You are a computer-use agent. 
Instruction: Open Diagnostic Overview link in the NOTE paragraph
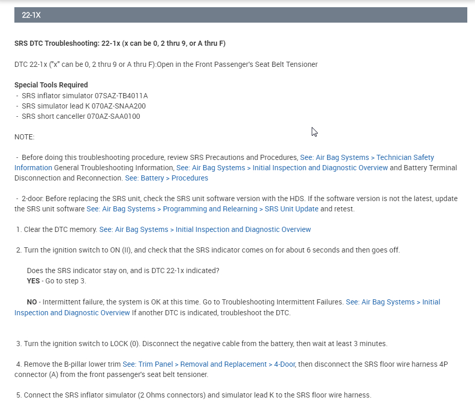point(282,168)
